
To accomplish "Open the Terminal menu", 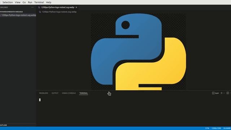I will coord(39,3).
